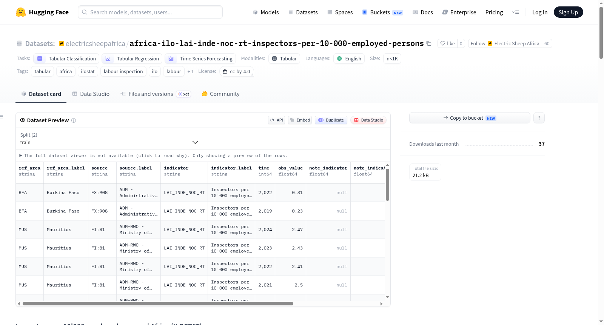
Task: Click the search magnifier icon
Action: [x=85, y=12]
